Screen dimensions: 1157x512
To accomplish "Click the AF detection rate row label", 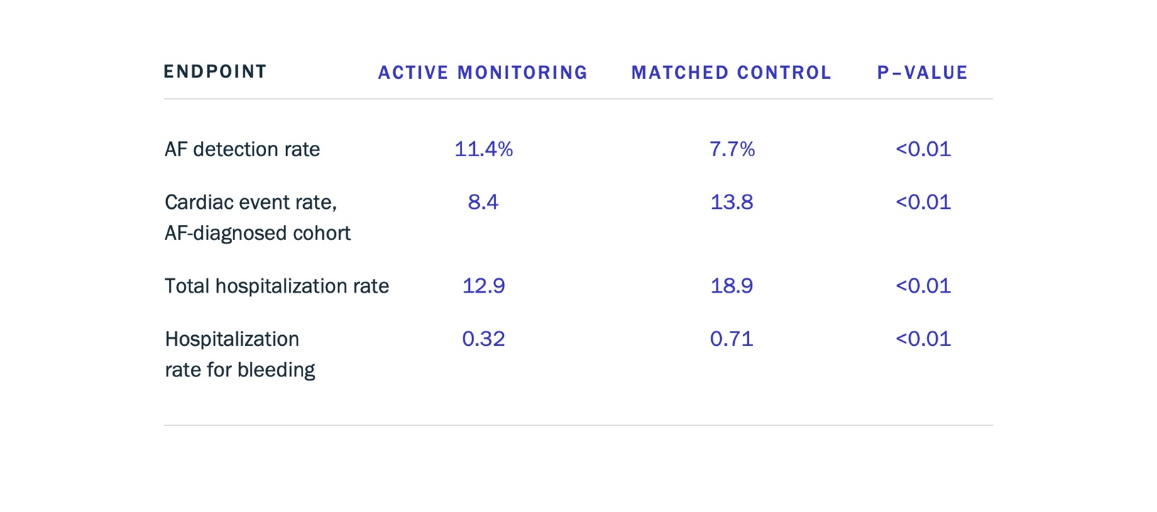I will coord(242,149).
